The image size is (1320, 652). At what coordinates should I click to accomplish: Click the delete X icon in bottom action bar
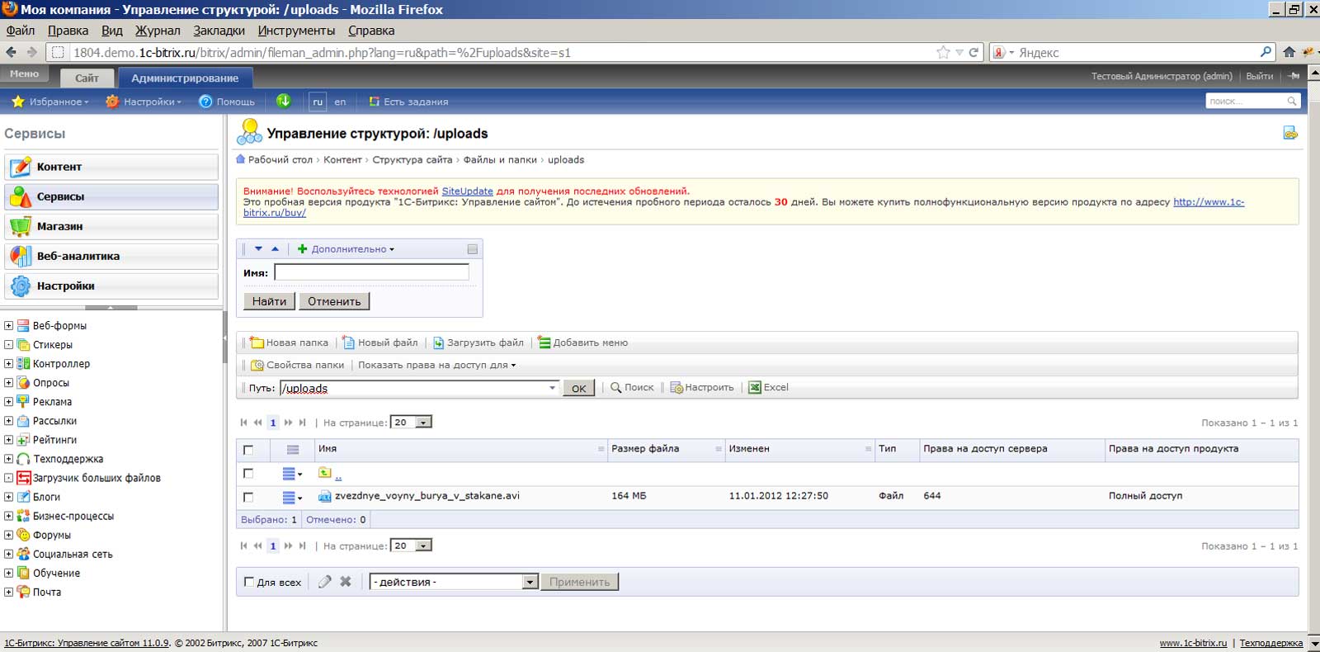tap(346, 582)
